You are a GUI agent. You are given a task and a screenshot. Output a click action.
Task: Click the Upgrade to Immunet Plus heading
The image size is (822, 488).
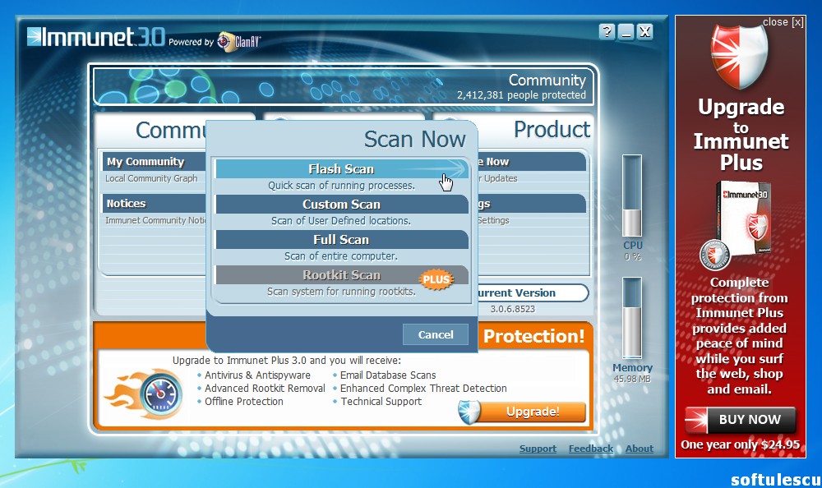741,135
